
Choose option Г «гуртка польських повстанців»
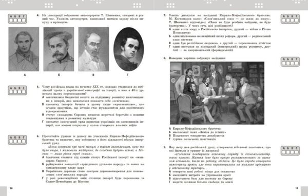pyautogui.click(x=192, y=139)
